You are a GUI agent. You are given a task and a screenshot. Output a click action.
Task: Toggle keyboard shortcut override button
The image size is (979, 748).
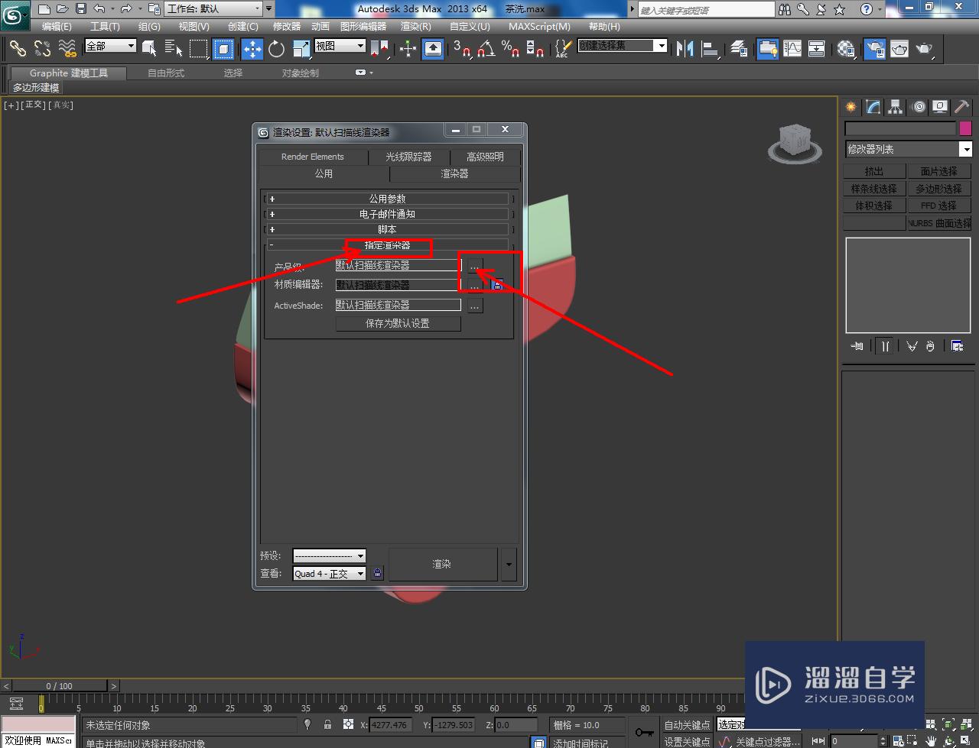tap(433, 49)
